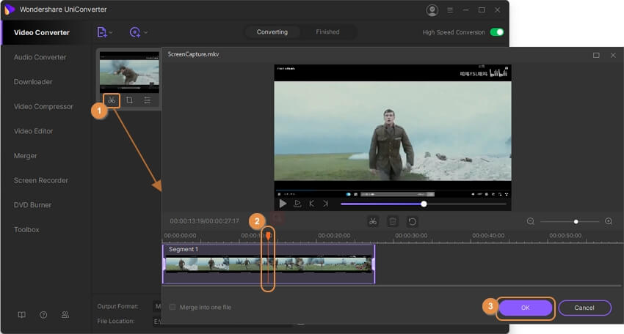This screenshot has width=624, height=334.
Task: Expand the Load DVD dropdown arrow
Action: tap(145, 32)
